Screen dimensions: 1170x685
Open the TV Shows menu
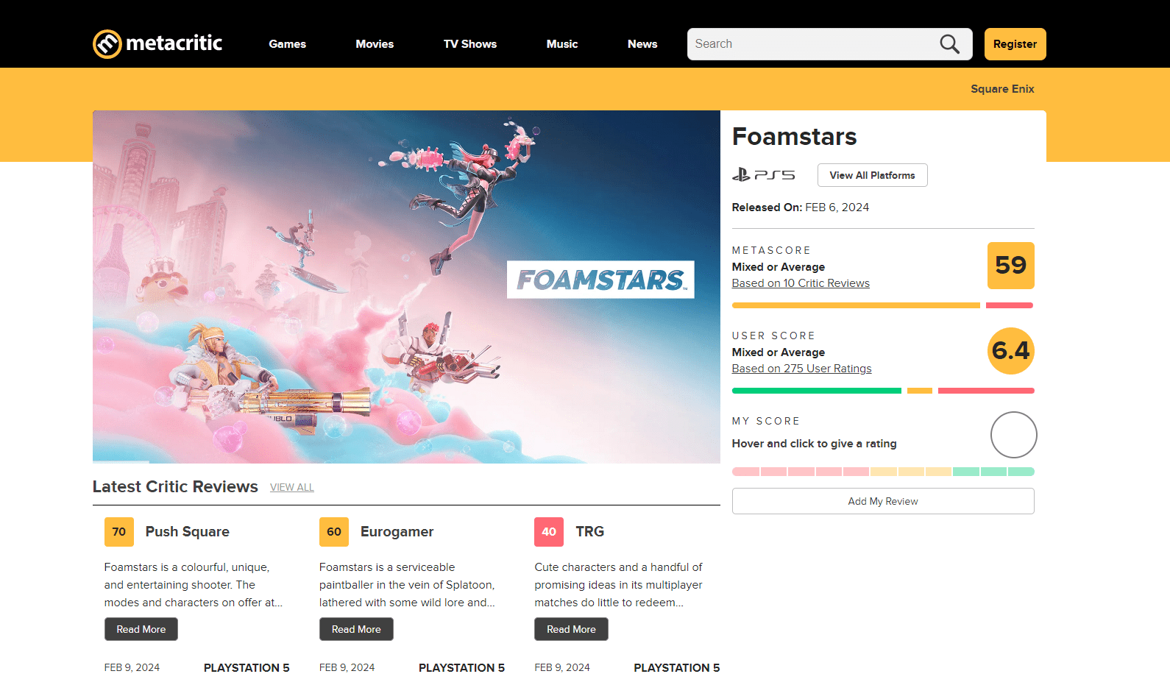coord(469,44)
